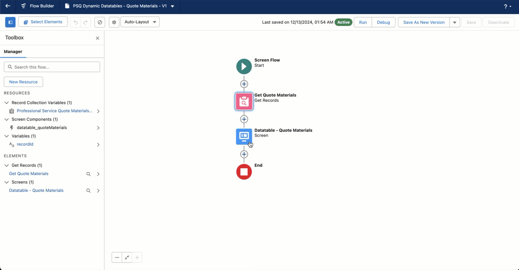Add element before End node
Screen dimensions: 519x270
244,154
